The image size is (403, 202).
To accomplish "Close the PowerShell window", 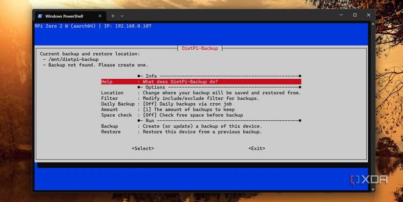I will point(368,15).
